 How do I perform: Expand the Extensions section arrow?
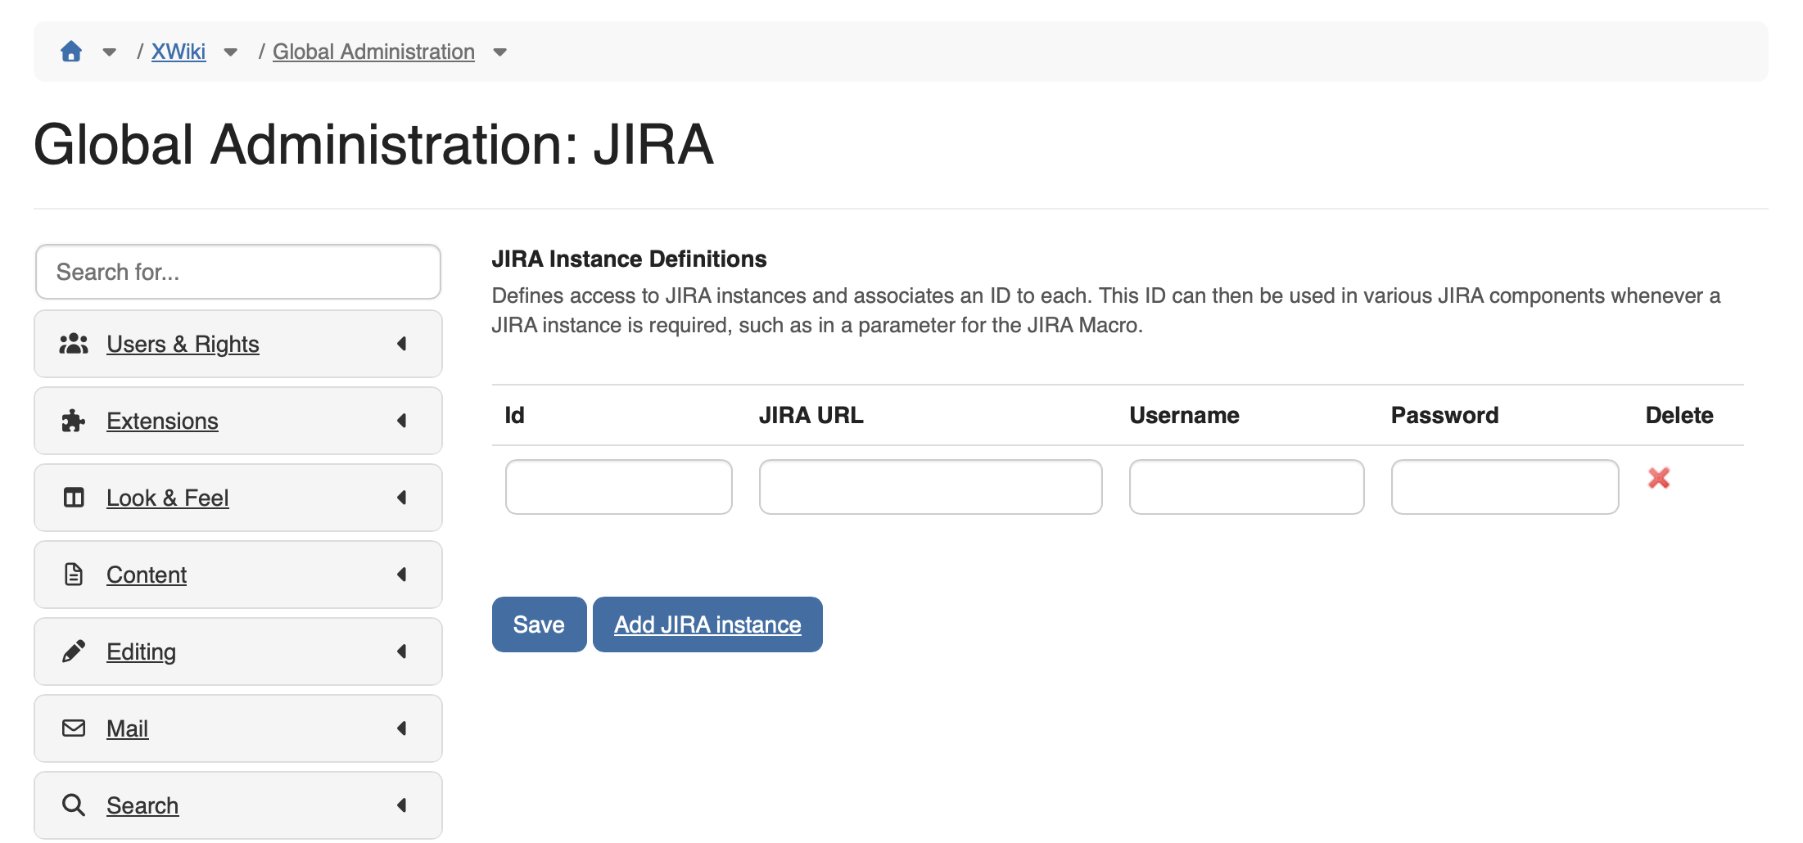tap(402, 421)
